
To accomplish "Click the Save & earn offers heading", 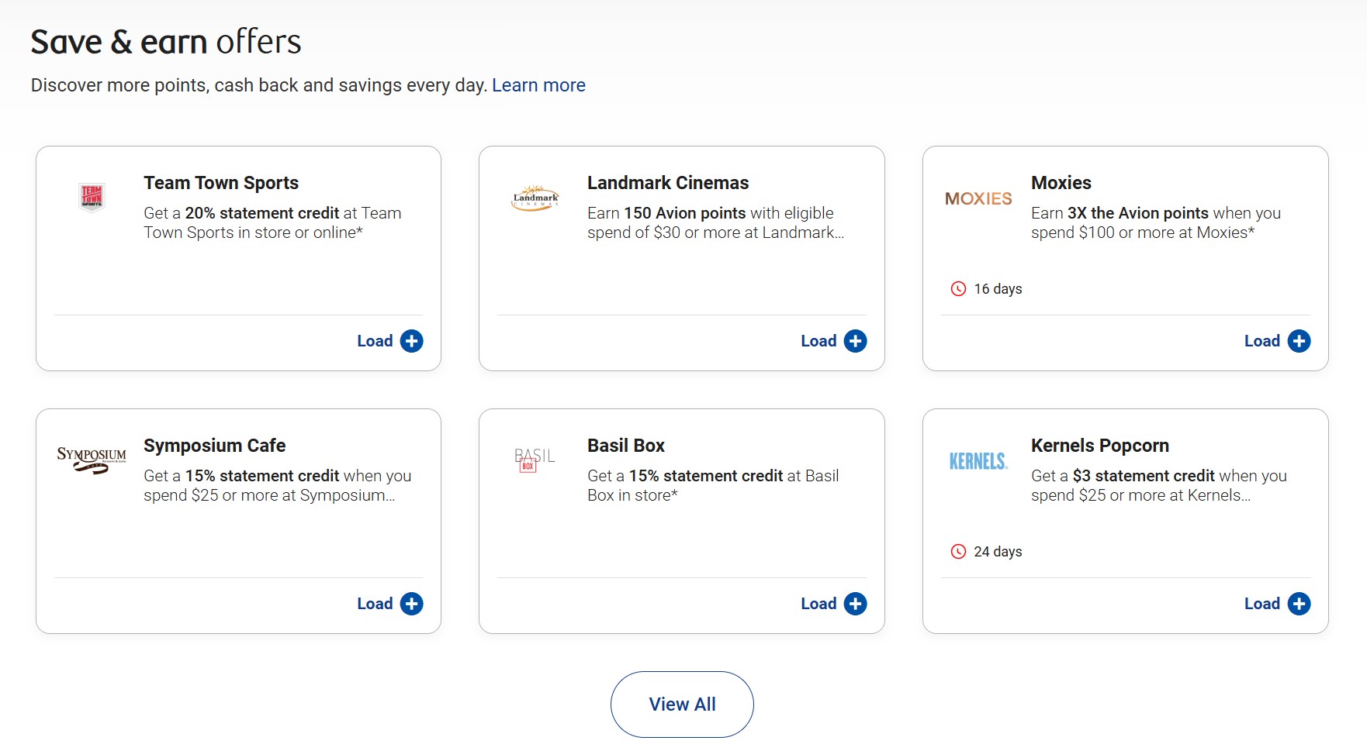I will (166, 42).
